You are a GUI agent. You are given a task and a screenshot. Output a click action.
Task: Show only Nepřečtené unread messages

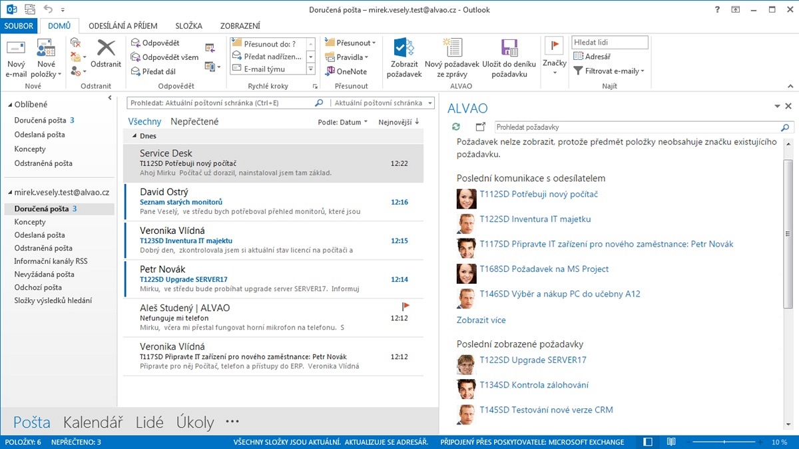coord(194,121)
